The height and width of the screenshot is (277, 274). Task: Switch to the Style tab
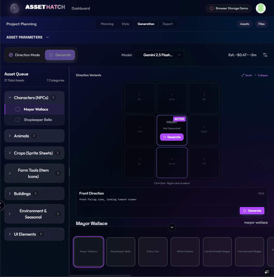tap(125, 24)
